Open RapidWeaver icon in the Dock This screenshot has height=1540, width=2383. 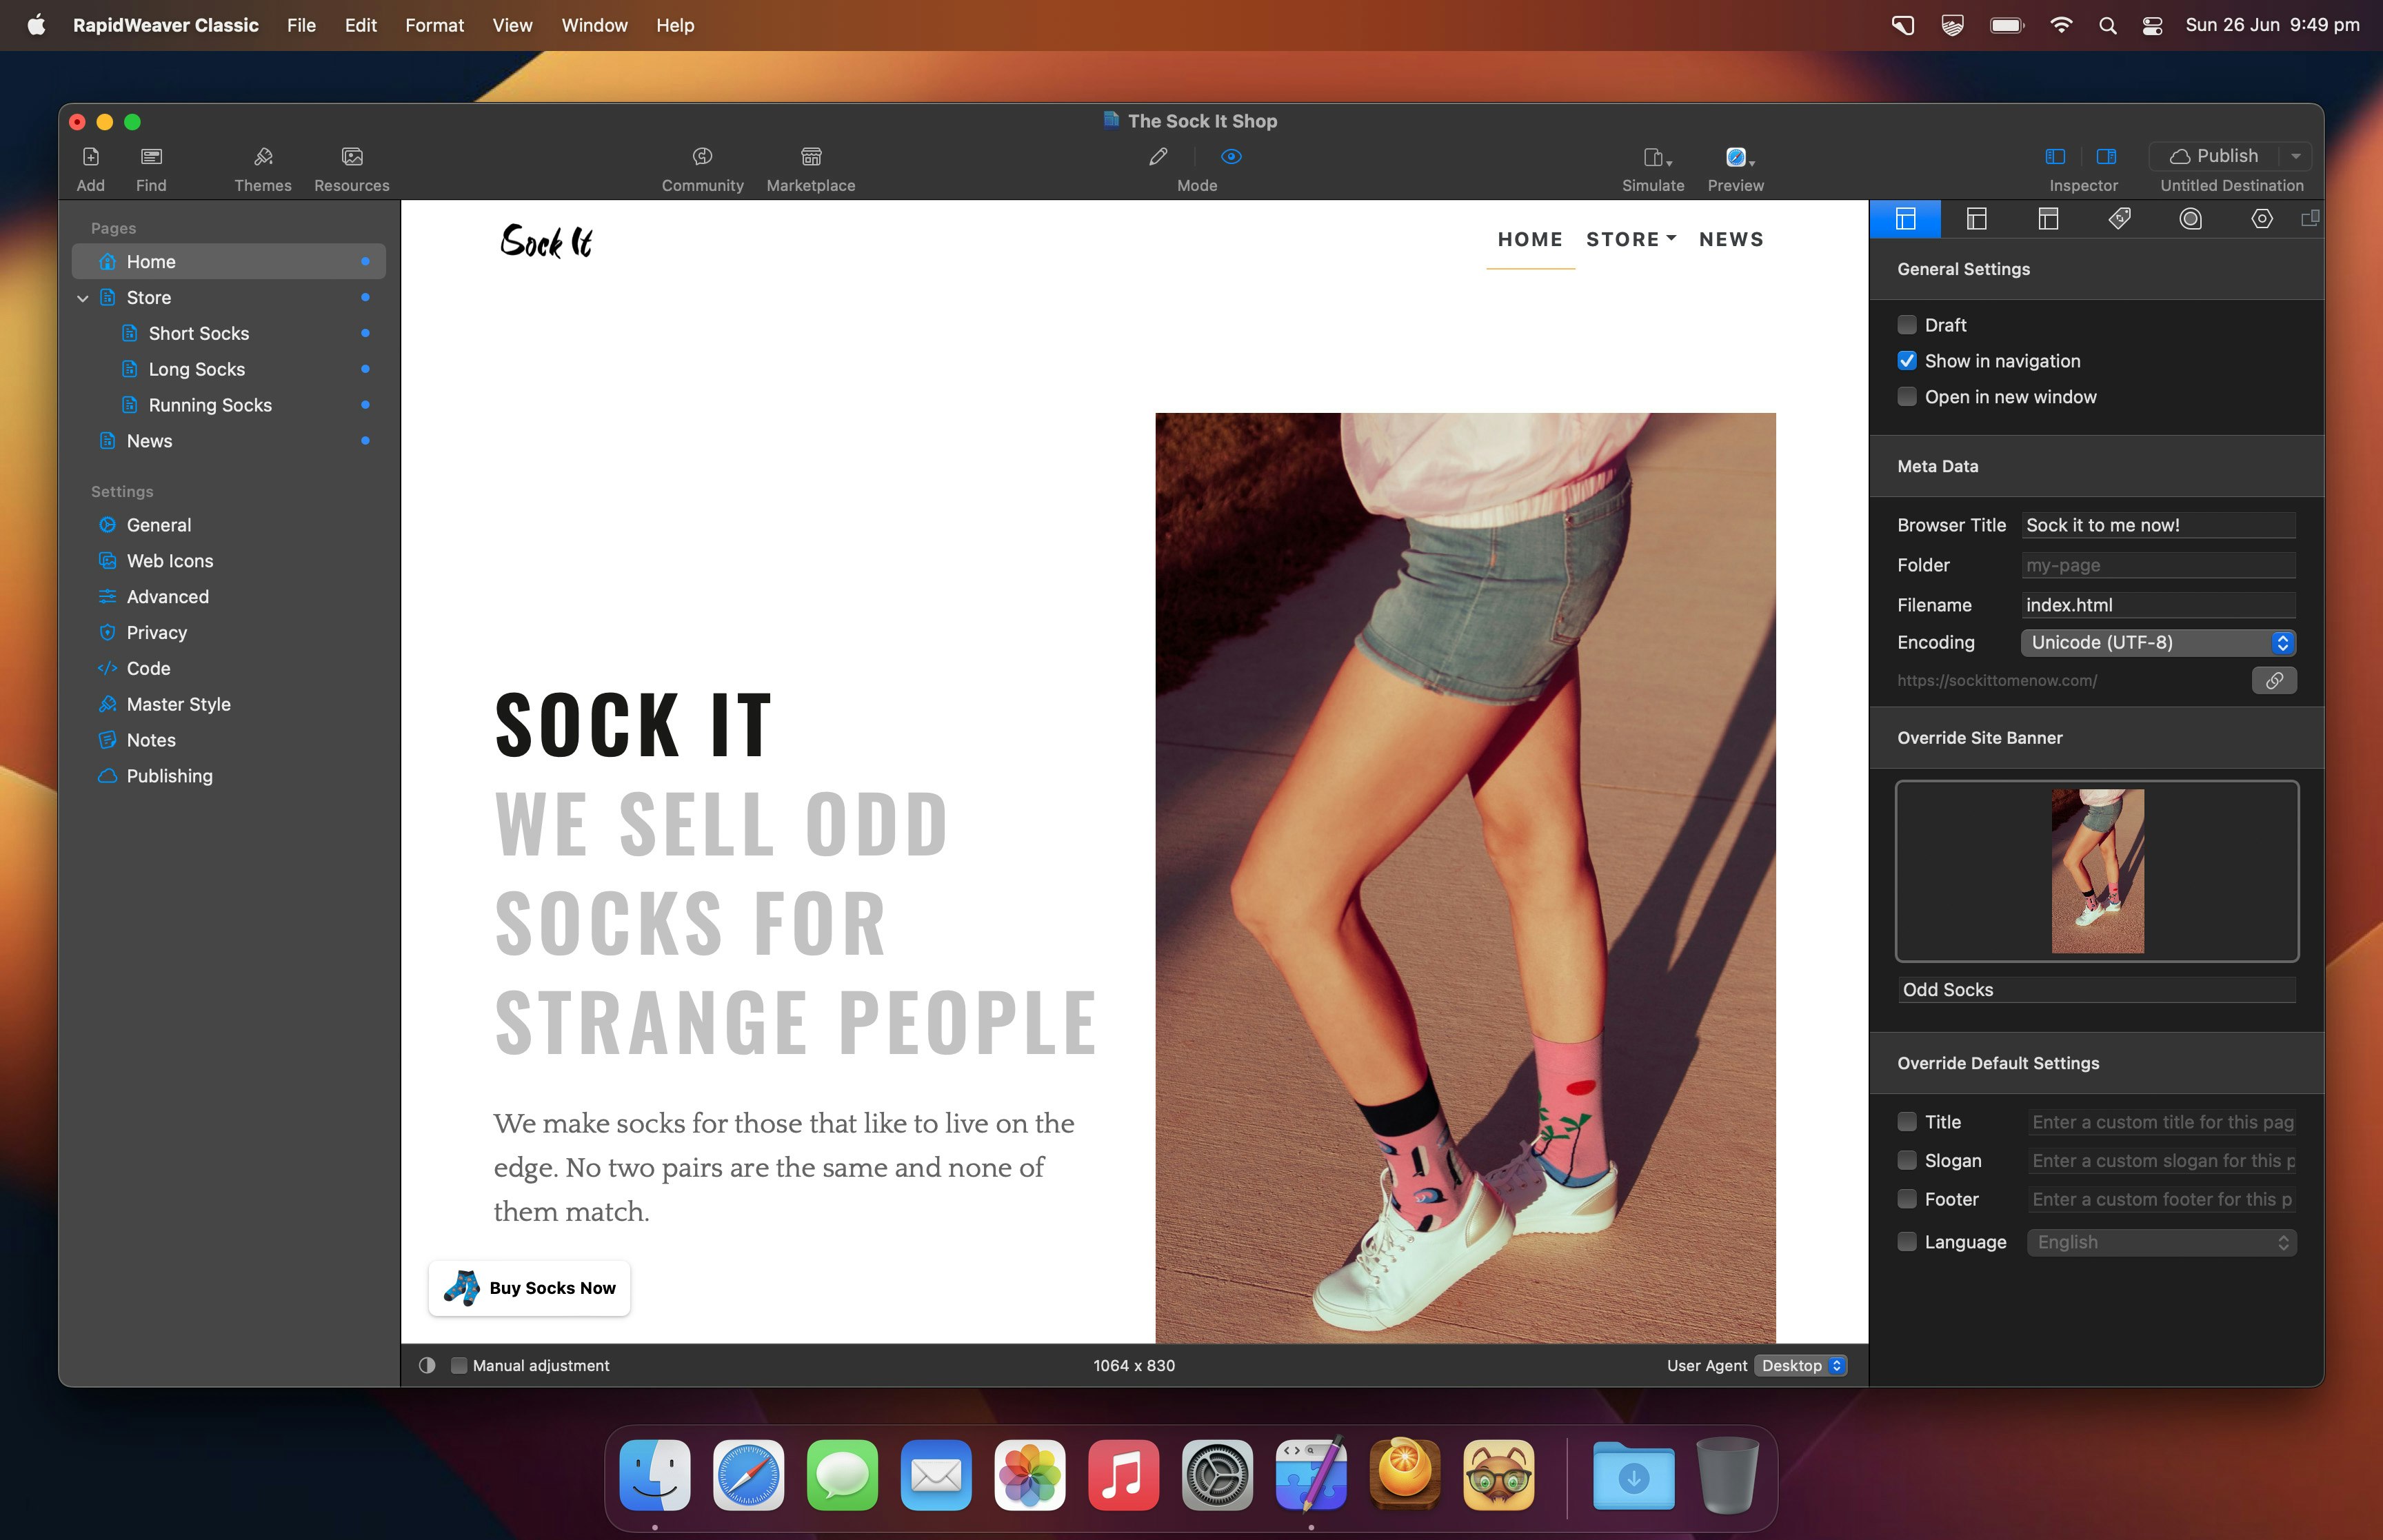point(1311,1475)
